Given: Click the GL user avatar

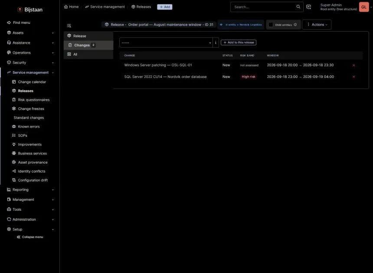Looking at the screenshot, I should point(364,7).
